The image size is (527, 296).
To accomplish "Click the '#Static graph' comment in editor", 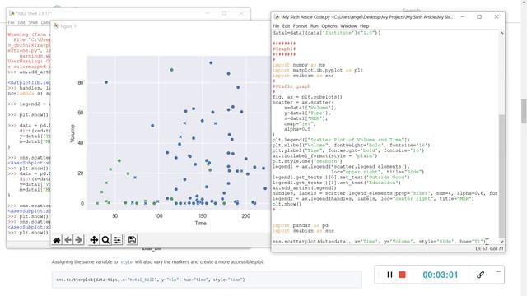I will pos(291,86).
